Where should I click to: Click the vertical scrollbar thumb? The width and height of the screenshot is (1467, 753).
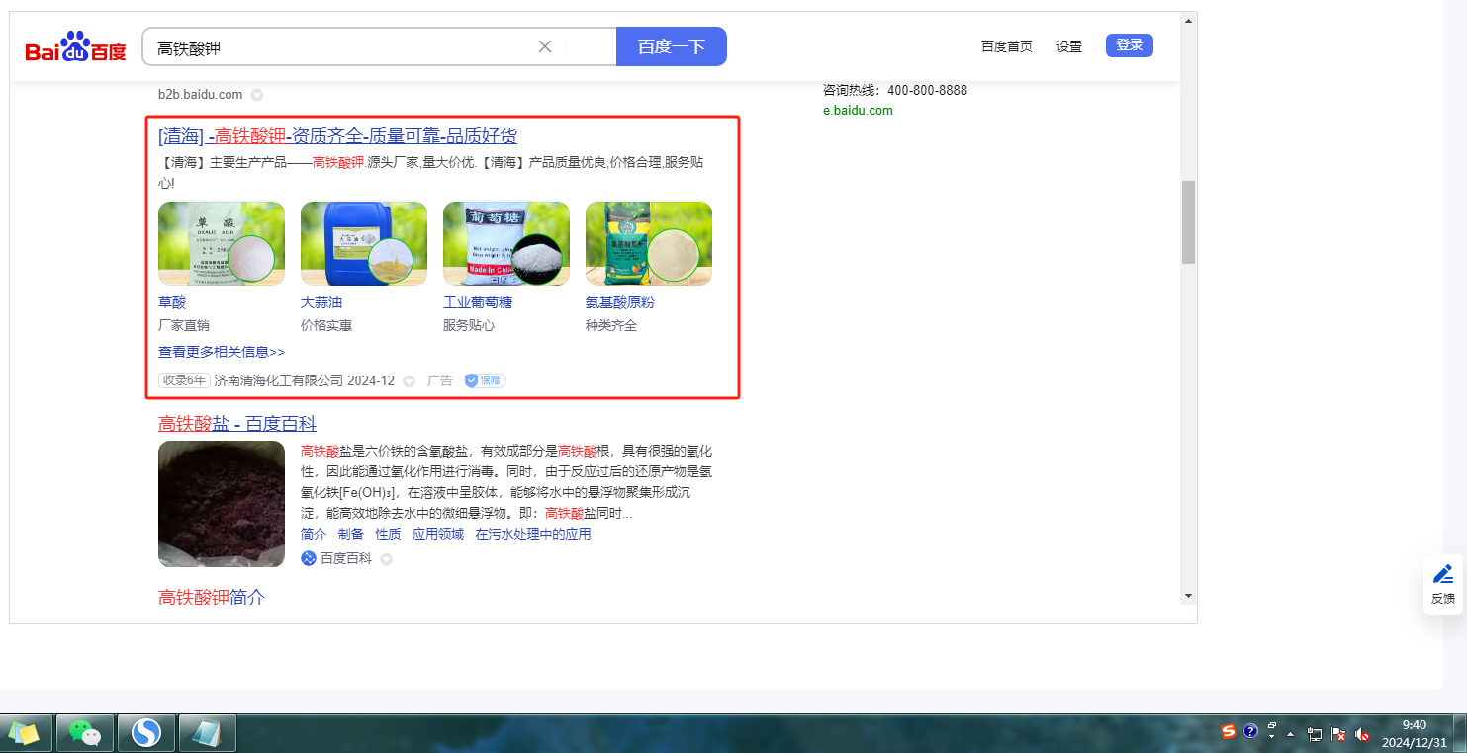pyautogui.click(x=1189, y=222)
